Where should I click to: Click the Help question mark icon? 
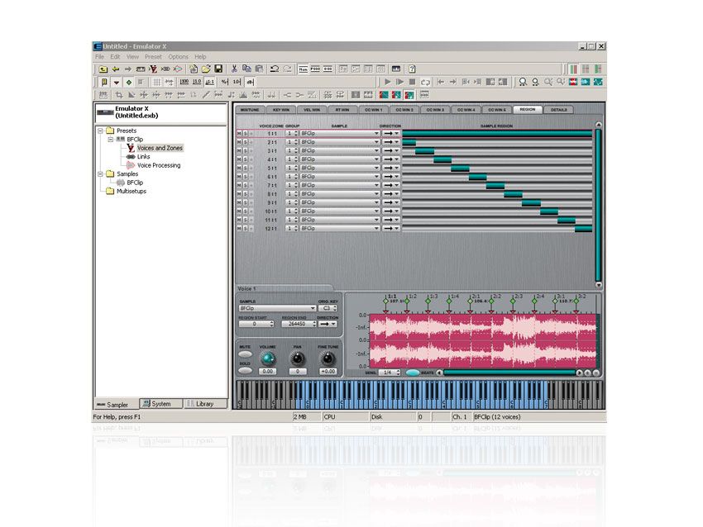[x=411, y=66]
